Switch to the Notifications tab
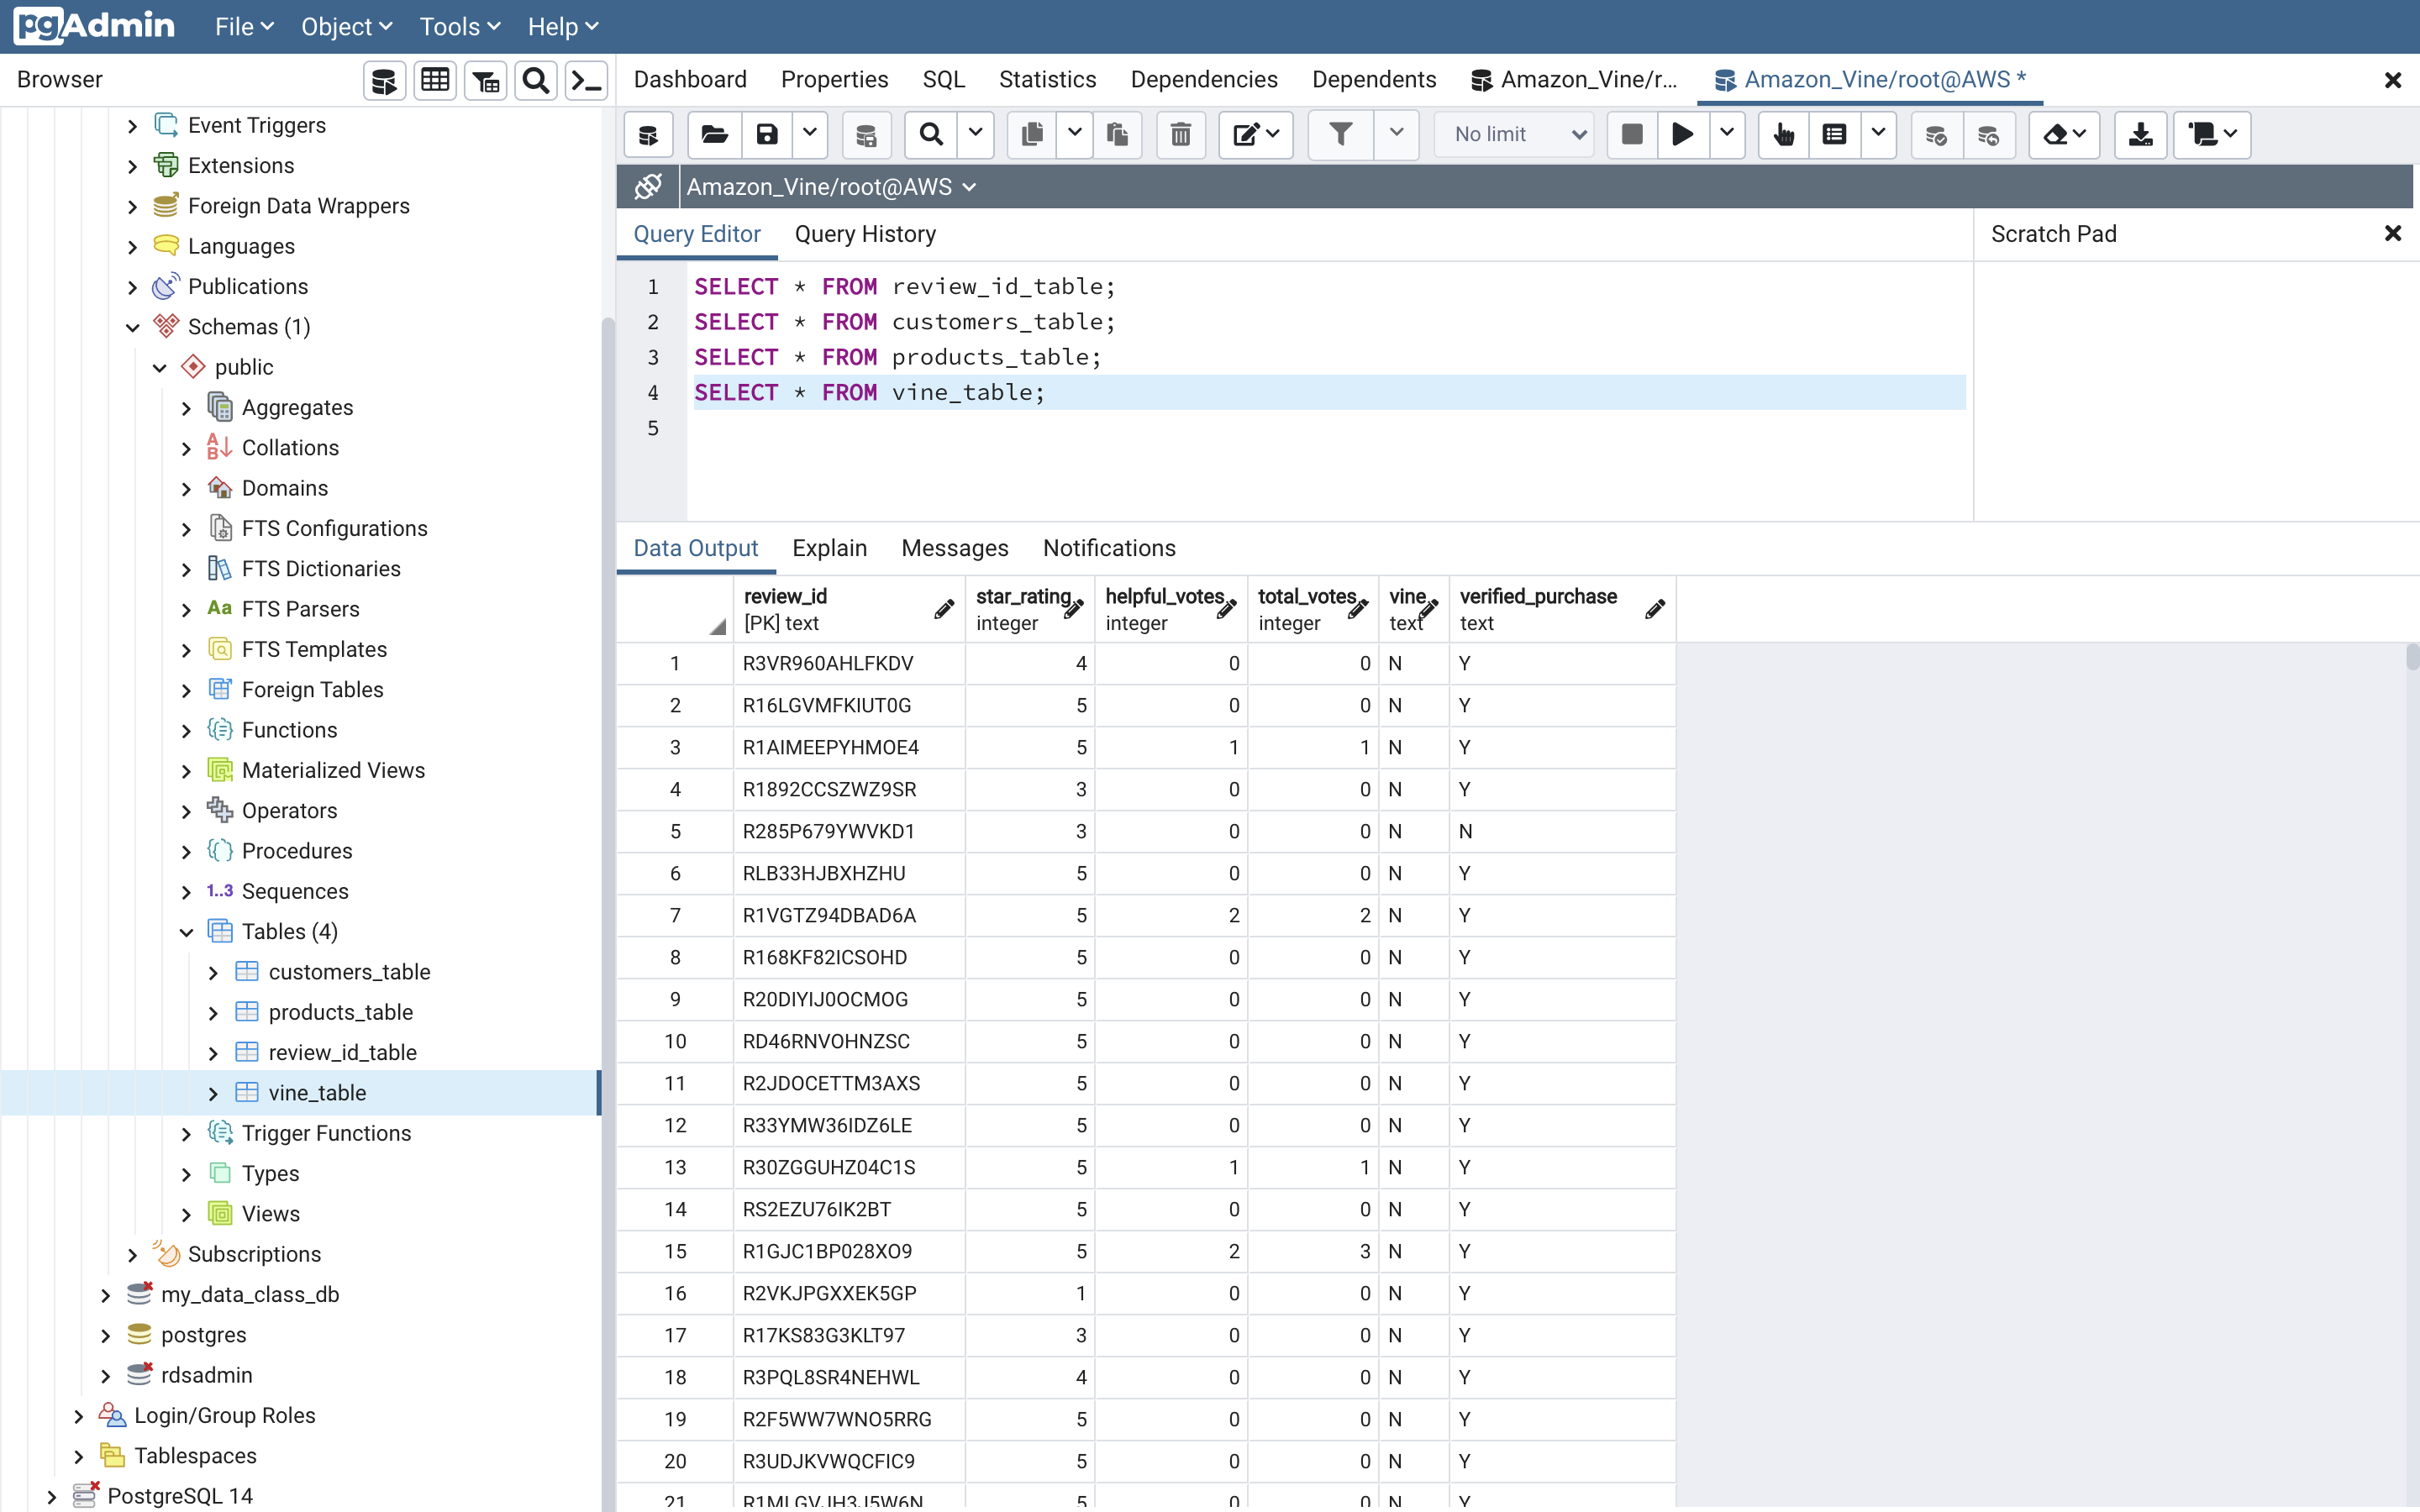 click(1109, 548)
